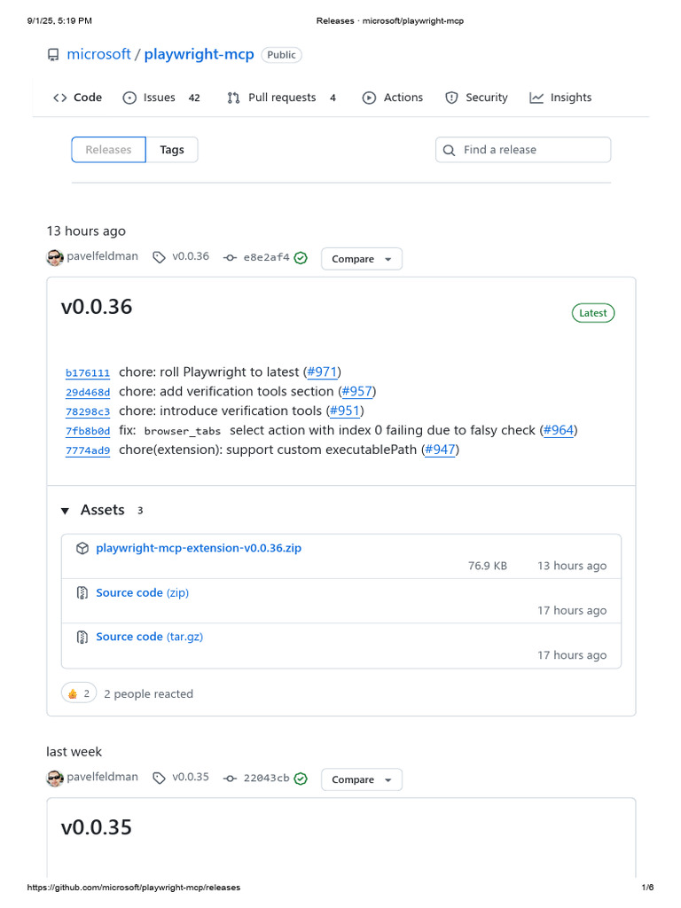Viewport: 681px width, 908px height.
Task: Open Compare dropdown for v0.0.36
Action: [x=362, y=259]
